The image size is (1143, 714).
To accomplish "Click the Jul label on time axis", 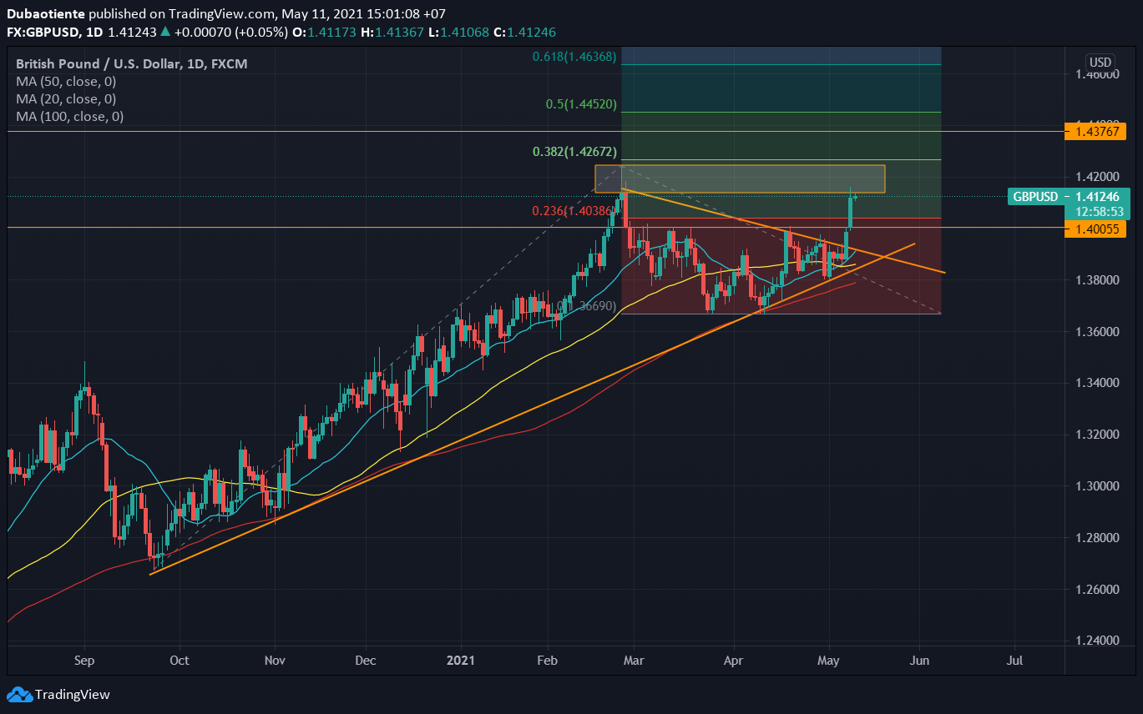I will click(x=1015, y=661).
